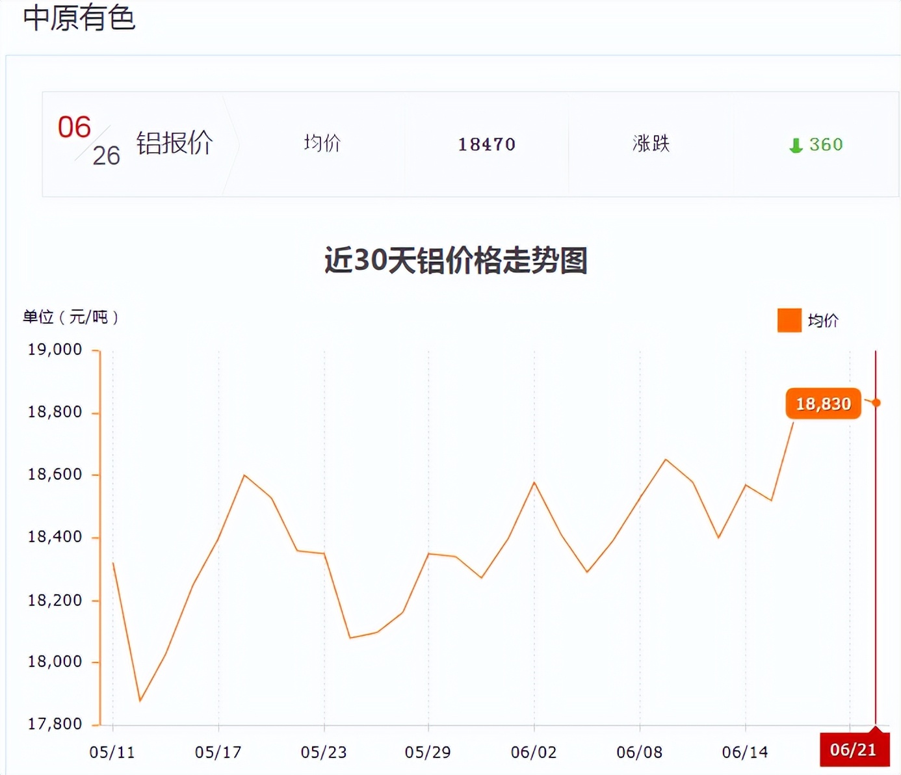Click the 360 change value
This screenshot has height=775, width=901.
(826, 144)
